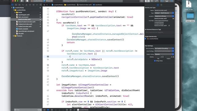197x111 pixels.
Task: Select NoteController.swift in navigator
Action: (24, 19)
